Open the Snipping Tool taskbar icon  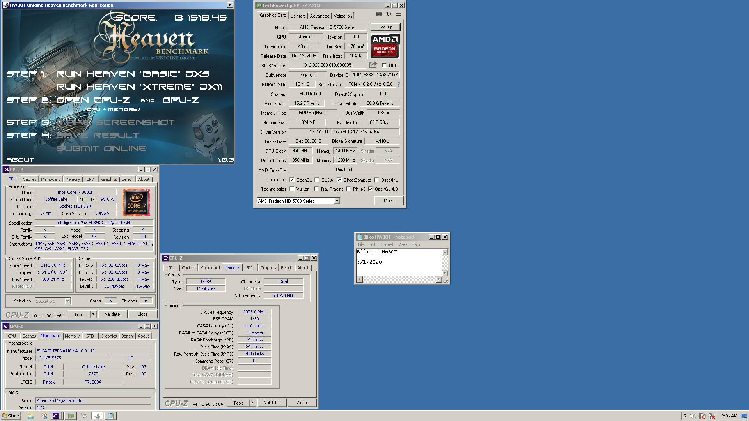coord(44,416)
